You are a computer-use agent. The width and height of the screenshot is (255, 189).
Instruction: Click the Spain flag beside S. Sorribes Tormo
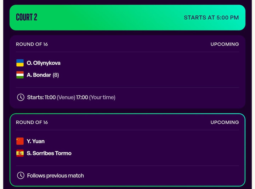(20, 153)
